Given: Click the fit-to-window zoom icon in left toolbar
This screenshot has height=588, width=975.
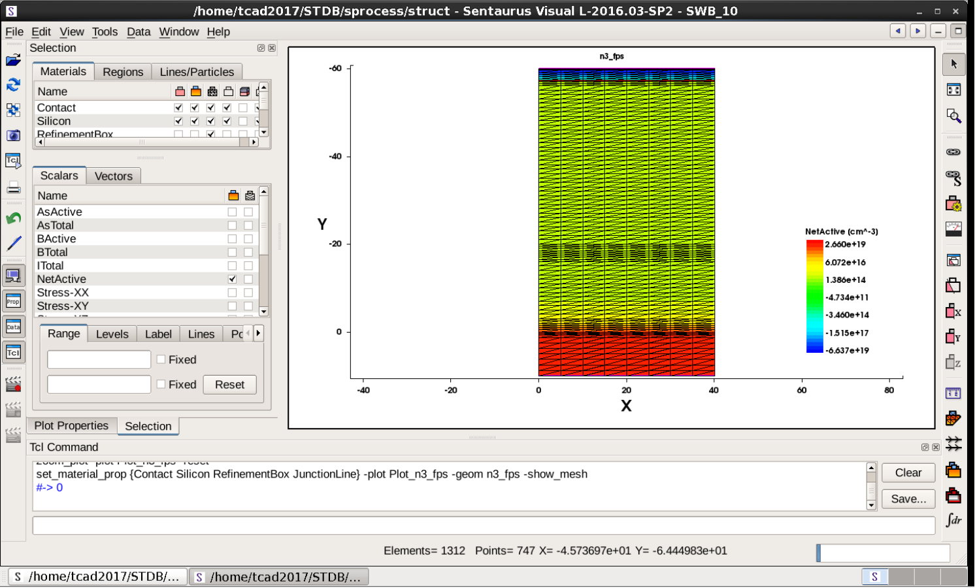Looking at the screenshot, I should click(13, 110).
